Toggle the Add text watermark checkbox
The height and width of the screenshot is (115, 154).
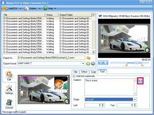coord(74,76)
